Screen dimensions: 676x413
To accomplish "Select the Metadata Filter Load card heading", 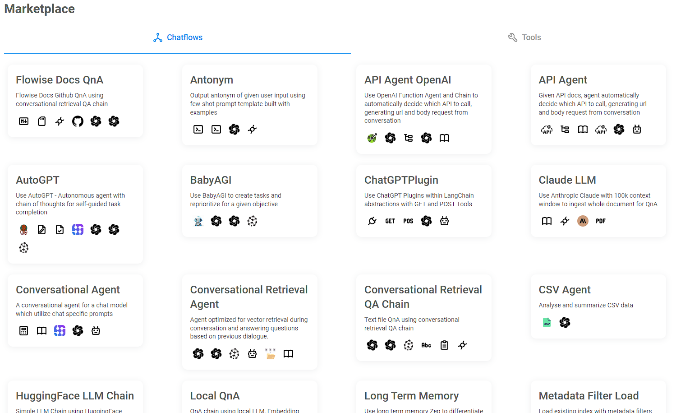I will [589, 396].
